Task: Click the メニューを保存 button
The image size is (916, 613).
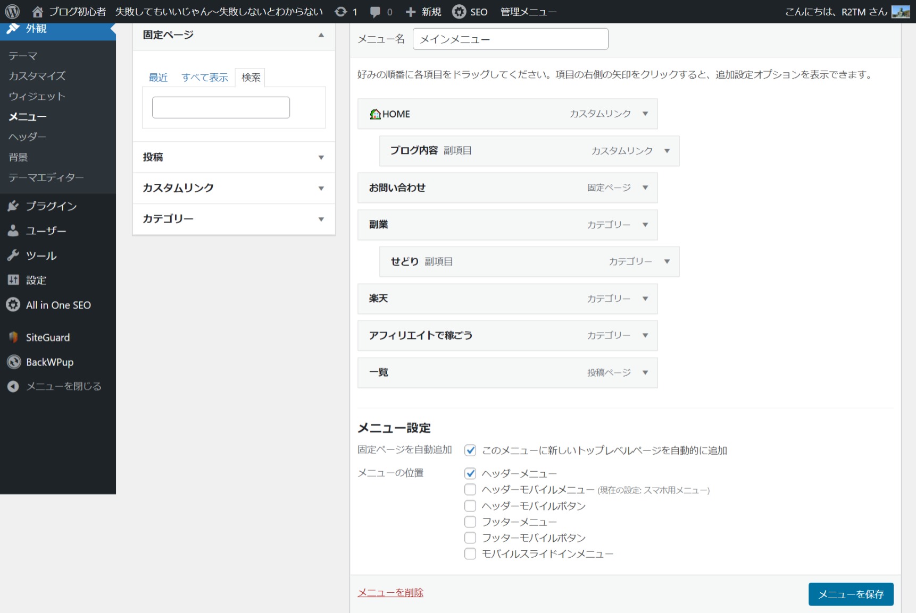Action: [851, 594]
